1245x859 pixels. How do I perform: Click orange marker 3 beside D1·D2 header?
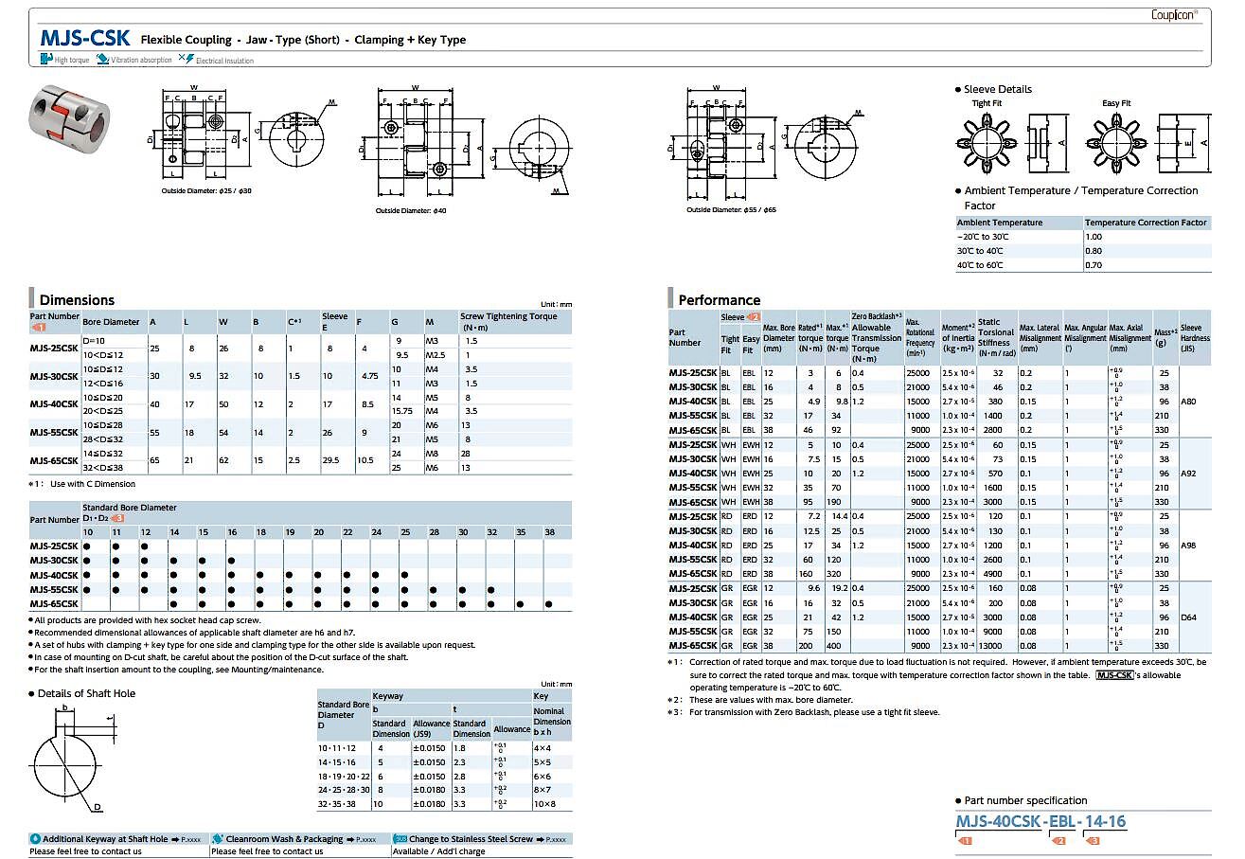coord(117,519)
